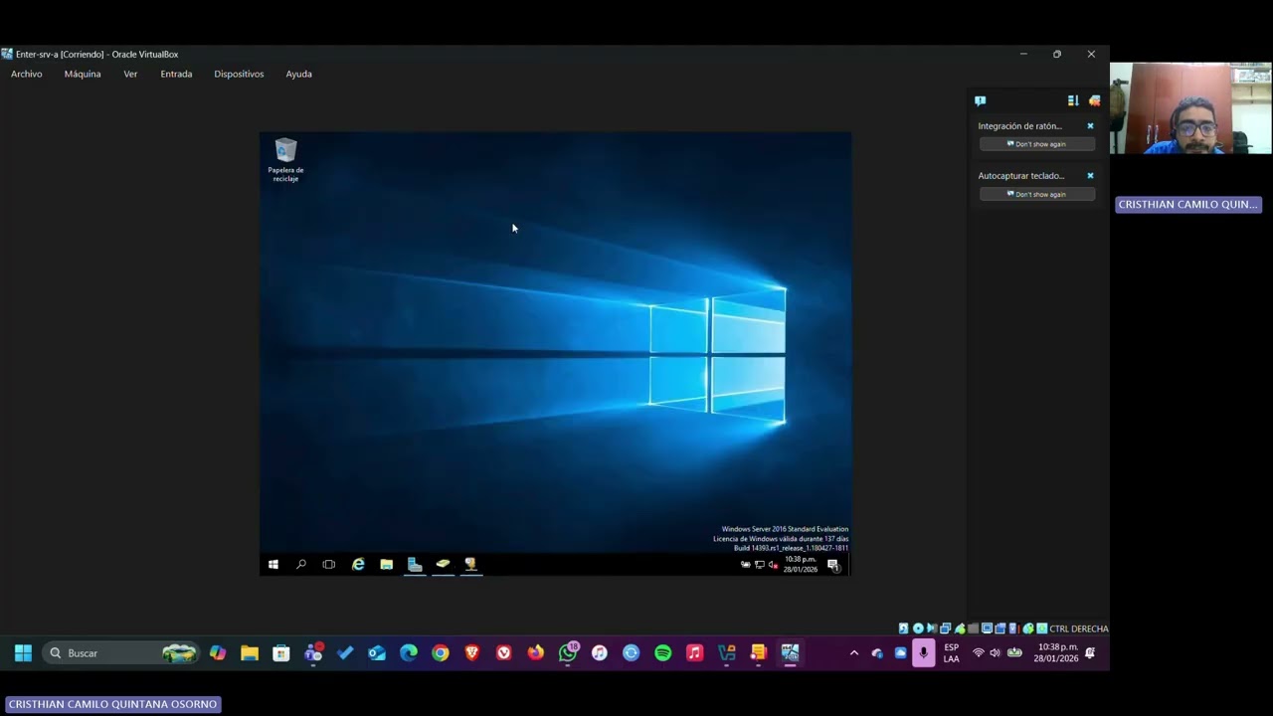Click the guest taskbar yellow drive app icon
This screenshot has height=716, width=1273.
443,565
